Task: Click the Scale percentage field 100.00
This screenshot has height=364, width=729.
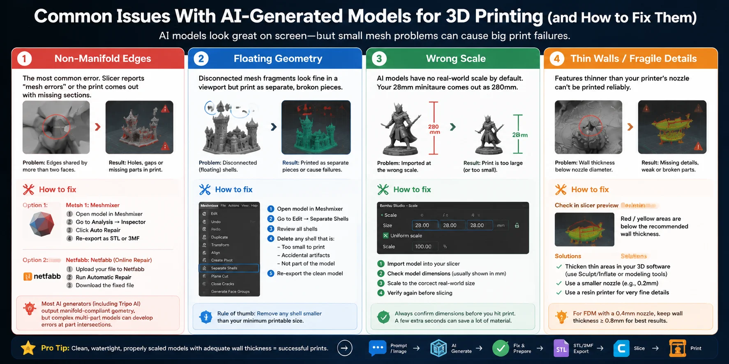Action: tap(425, 247)
